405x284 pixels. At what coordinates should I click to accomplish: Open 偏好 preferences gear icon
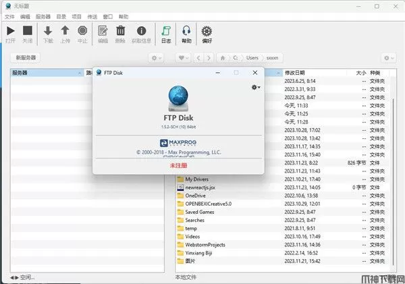coord(207,30)
